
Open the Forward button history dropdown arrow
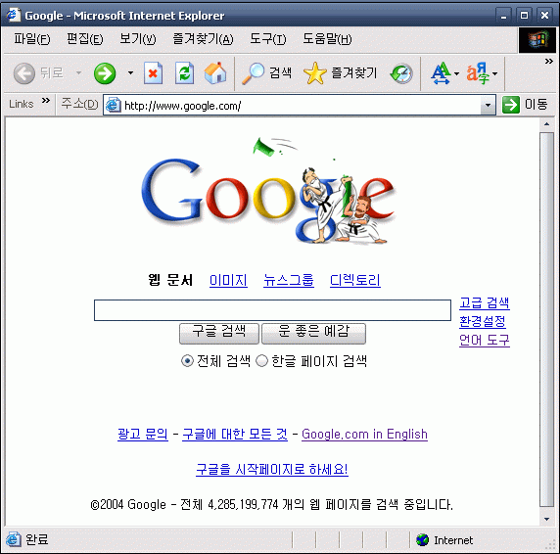click(131, 73)
